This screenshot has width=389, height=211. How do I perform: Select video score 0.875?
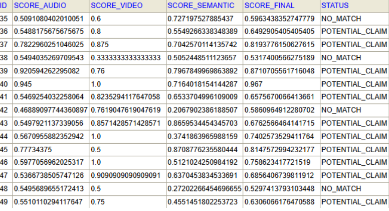point(100,45)
